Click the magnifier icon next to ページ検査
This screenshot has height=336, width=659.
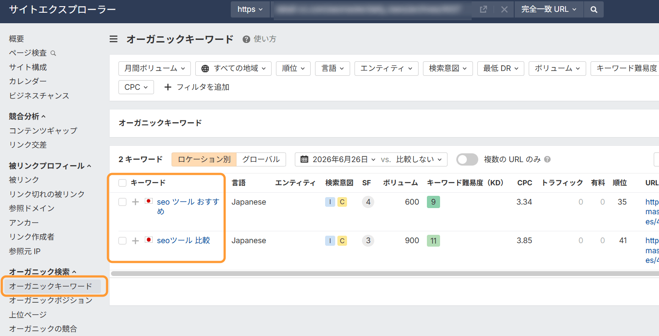pyautogui.click(x=53, y=53)
